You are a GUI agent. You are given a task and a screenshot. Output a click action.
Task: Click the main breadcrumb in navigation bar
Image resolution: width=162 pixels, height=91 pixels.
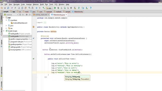coord(26,12)
